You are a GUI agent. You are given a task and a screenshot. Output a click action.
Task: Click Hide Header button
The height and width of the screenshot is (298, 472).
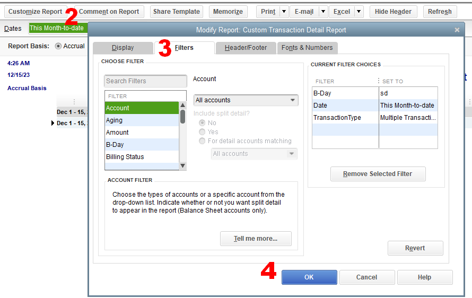click(393, 12)
